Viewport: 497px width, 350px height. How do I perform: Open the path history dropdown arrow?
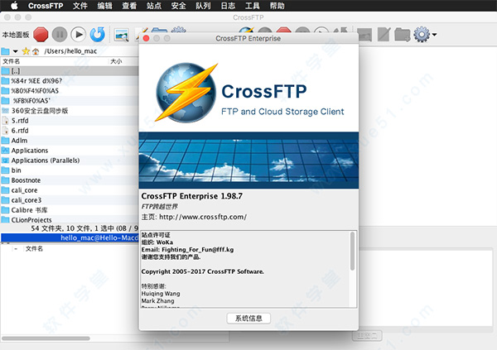click(15, 51)
